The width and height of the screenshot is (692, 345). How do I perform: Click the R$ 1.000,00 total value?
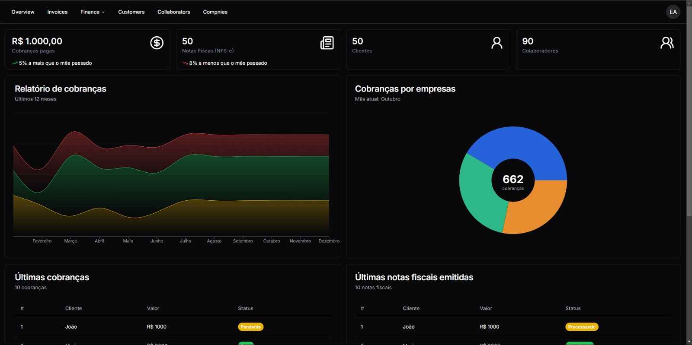pyautogui.click(x=37, y=41)
